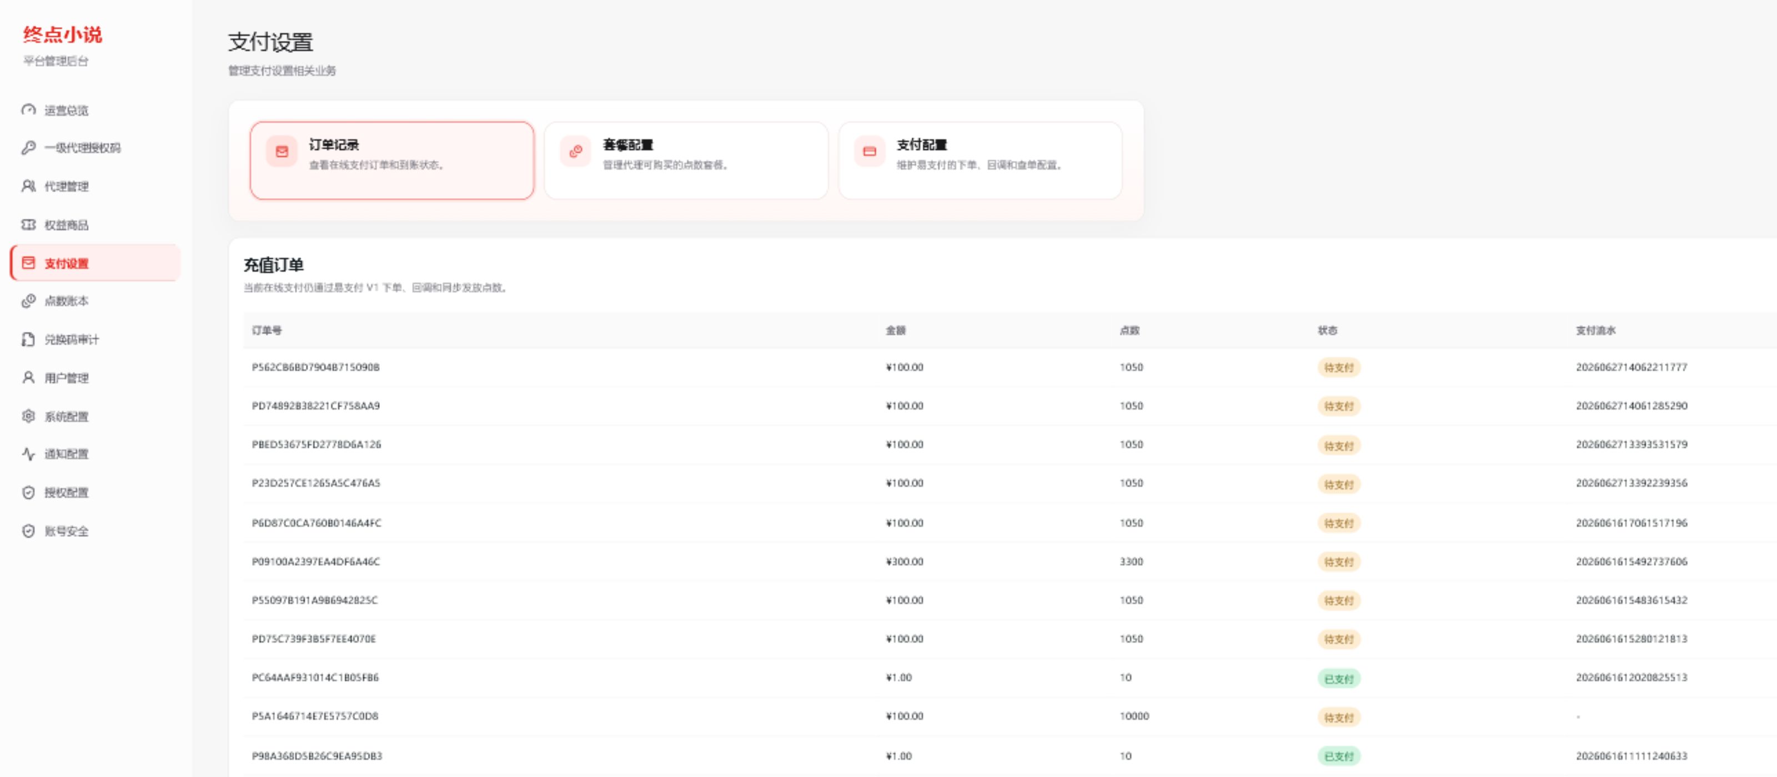Select order number P09100A2397EA4DF6A46C
Screen dimensions: 1777x777
click(316, 561)
